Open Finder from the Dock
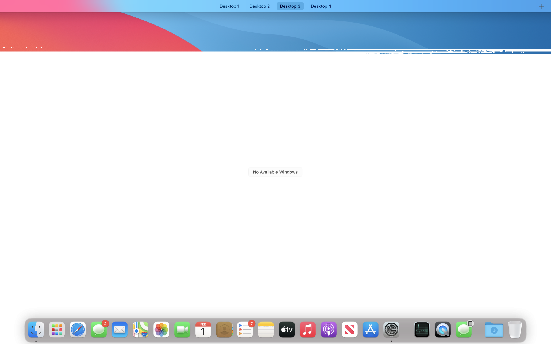The image size is (551, 344). pyautogui.click(x=36, y=329)
